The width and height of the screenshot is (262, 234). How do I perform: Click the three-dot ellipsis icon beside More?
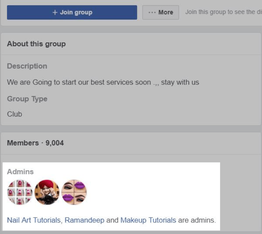[152, 13]
